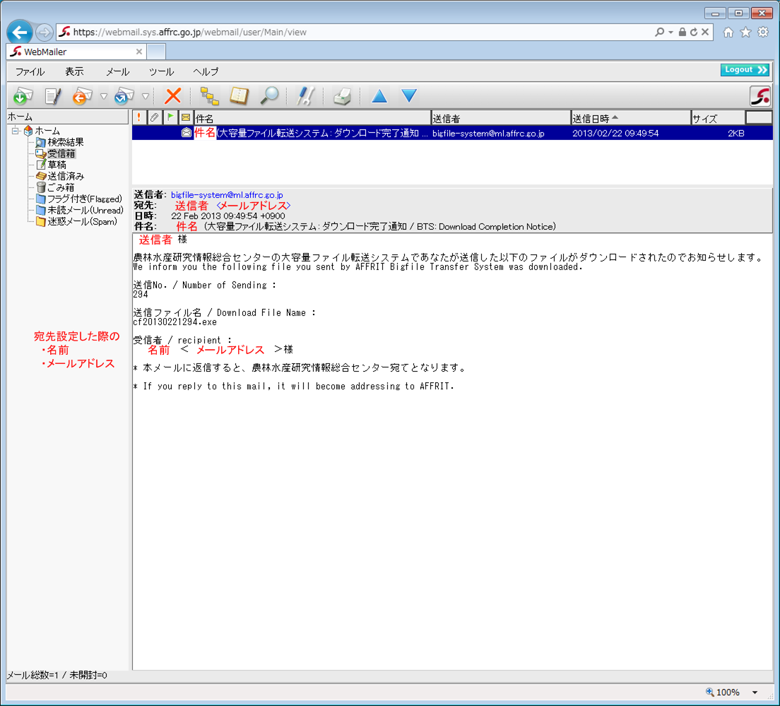
Task: Open the メール menu
Action: pos(117,71)
